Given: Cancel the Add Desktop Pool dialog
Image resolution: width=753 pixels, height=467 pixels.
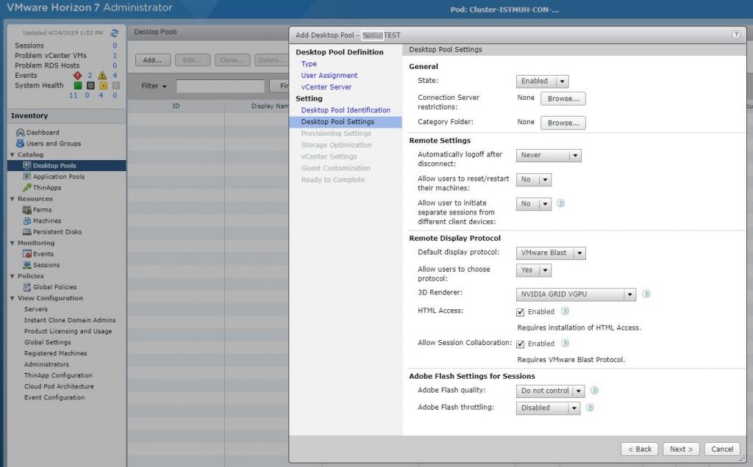Looking at the screenshot, I should pos(722,449).
